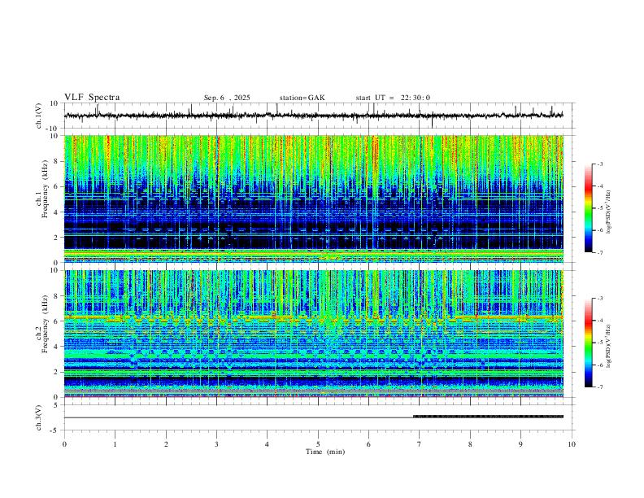
Task: Click the "-4" tick on ch.2 color bar
Action: click(x=599, y=321)
